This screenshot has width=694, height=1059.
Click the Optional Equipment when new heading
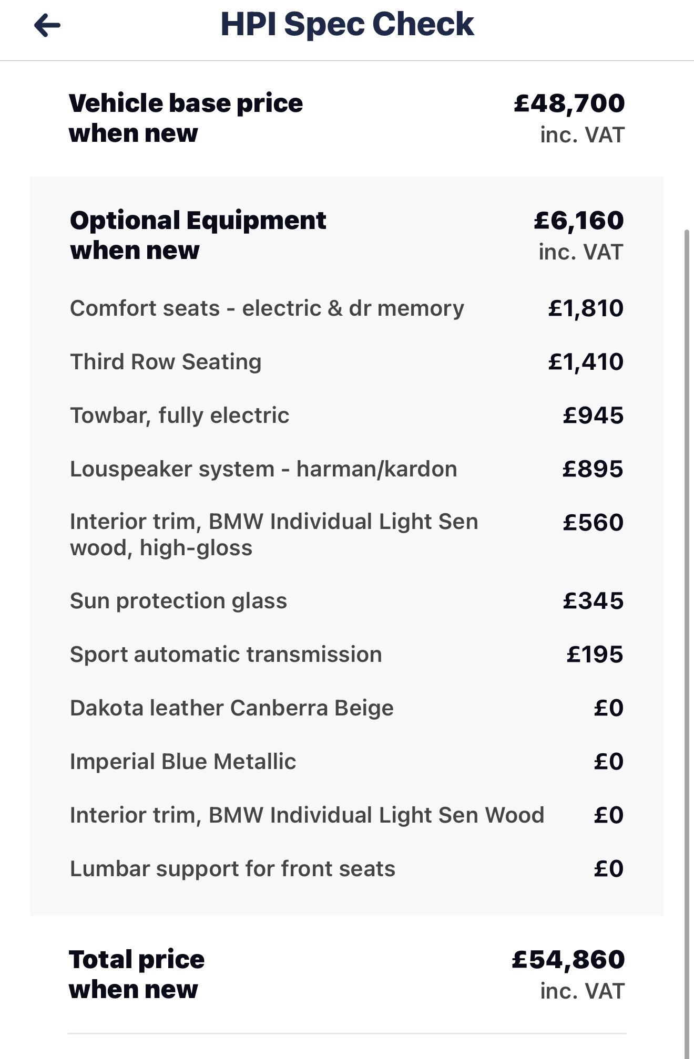pyautogui.click(x=199, y=235)
